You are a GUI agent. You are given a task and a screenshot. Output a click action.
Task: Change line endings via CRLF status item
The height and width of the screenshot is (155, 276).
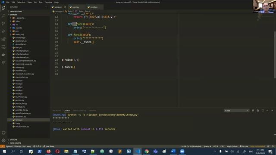[x=223, y=146]
